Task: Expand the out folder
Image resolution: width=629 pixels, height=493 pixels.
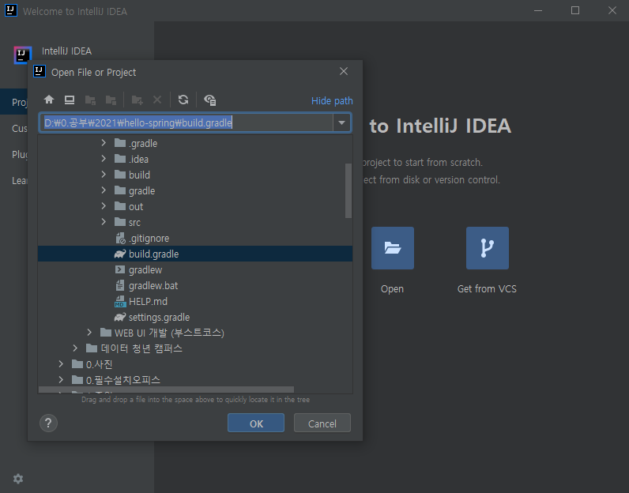Action: tap(104, 205)
